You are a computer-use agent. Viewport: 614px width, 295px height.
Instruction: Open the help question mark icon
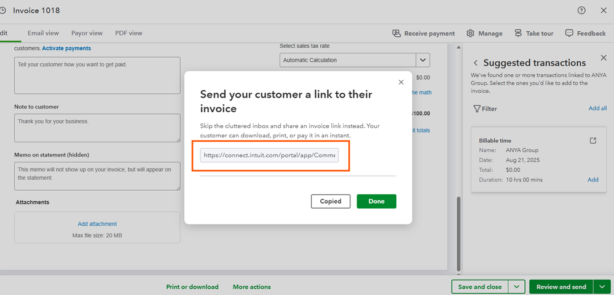pos(581,10)
